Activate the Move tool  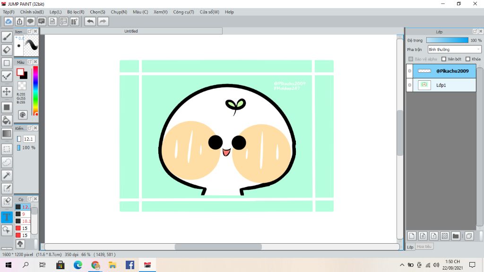click(x=7, y=92)
